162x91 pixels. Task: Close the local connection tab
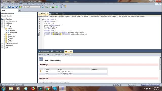click(x=17, y=11)
